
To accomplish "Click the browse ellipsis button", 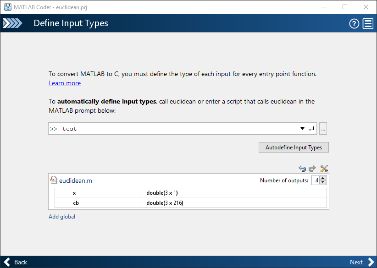I will coord(323,129).
